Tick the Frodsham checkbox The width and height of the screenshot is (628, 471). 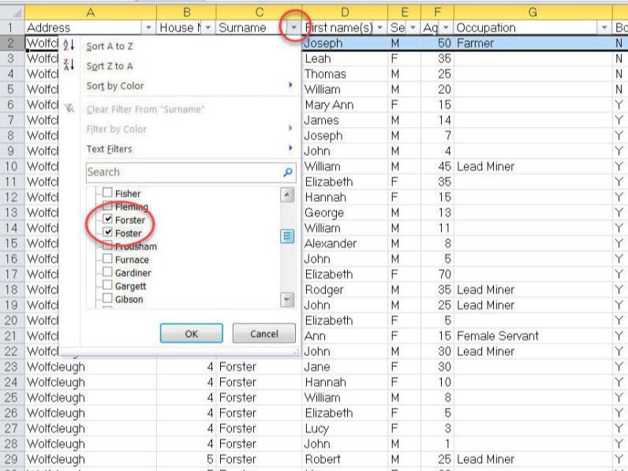(x=107, y=245)
